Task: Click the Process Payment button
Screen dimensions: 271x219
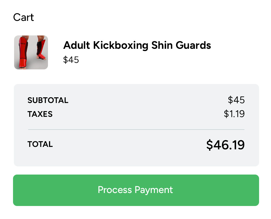Action: click(x=136, y=190)
